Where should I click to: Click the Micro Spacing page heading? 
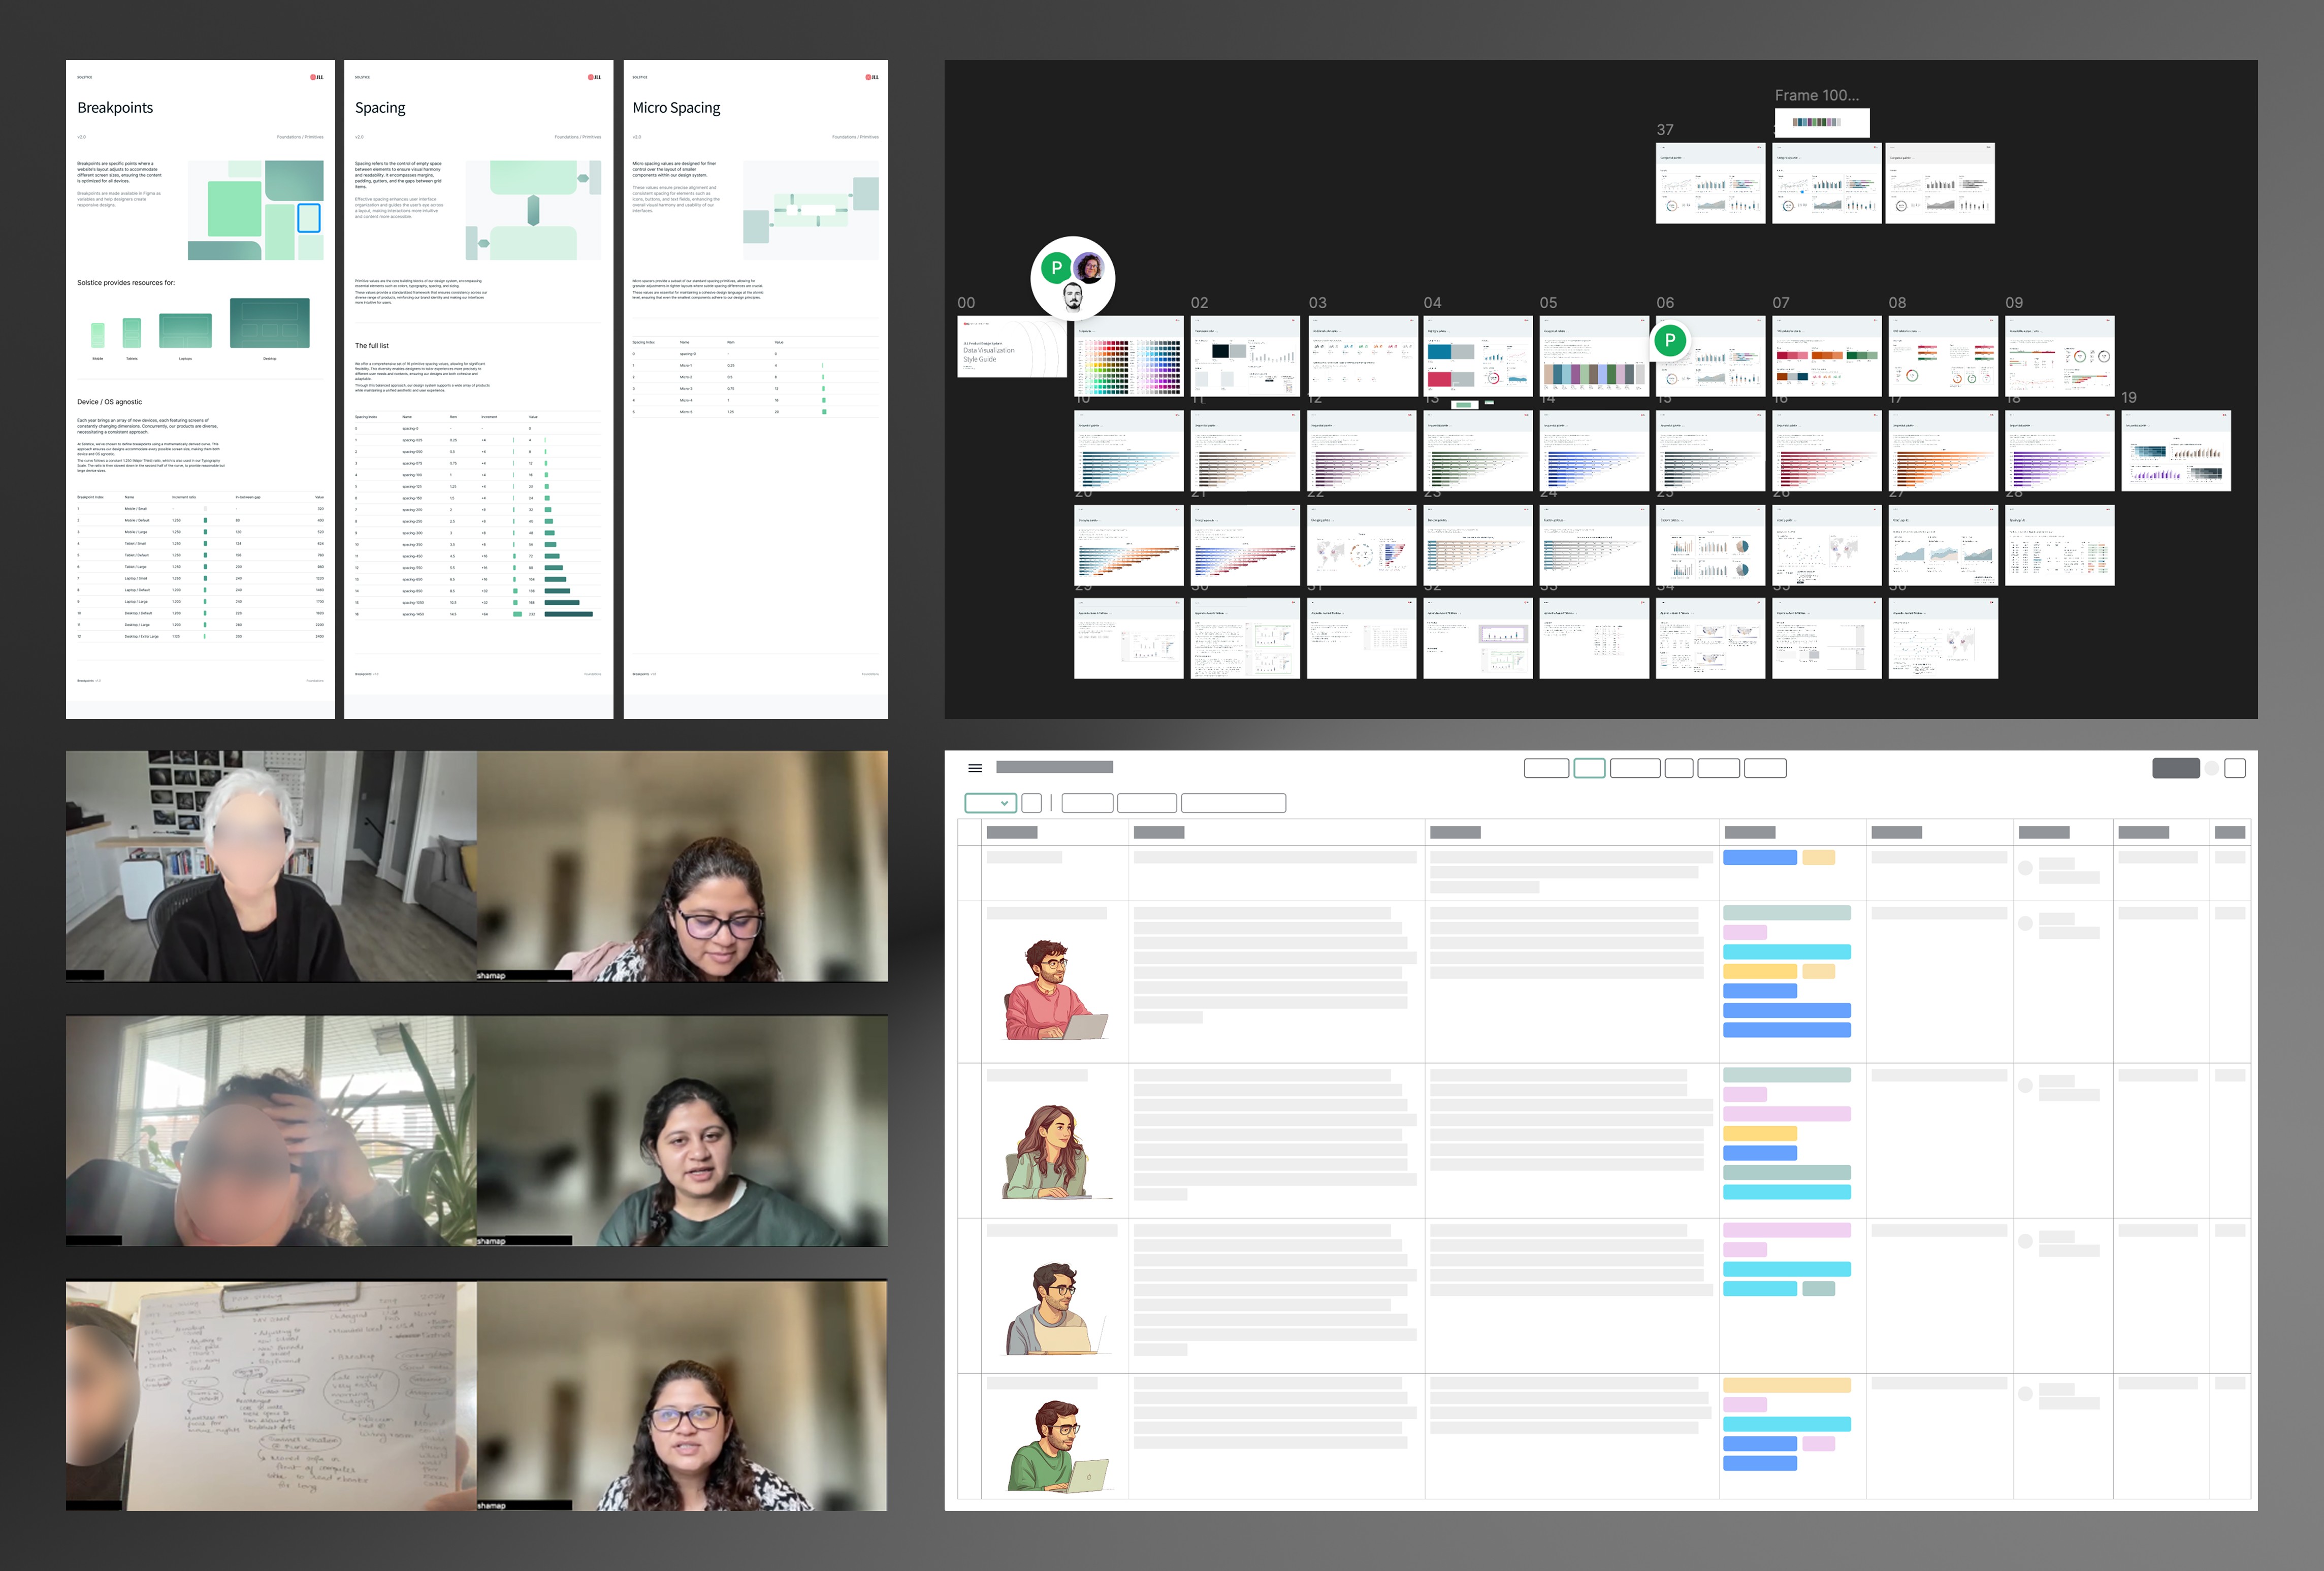[676, 108]
